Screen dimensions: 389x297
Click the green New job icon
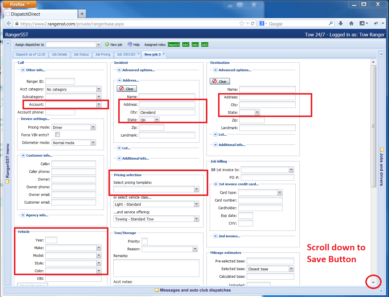(107, 44)
